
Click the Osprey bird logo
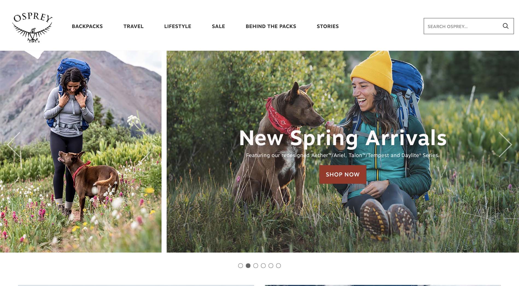(x=33, y=28)
